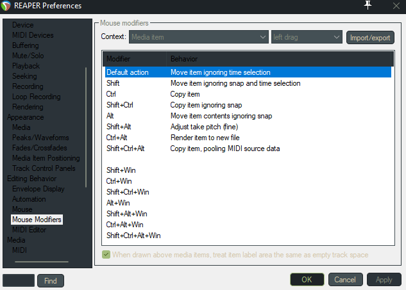
Task: Select Seeking in the sidebar
Action: point(24,76)
